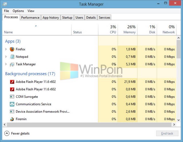The width and height of the screenshot is (183, 142).
Task: Select the COM Surrogate row name
Action: 27,97
